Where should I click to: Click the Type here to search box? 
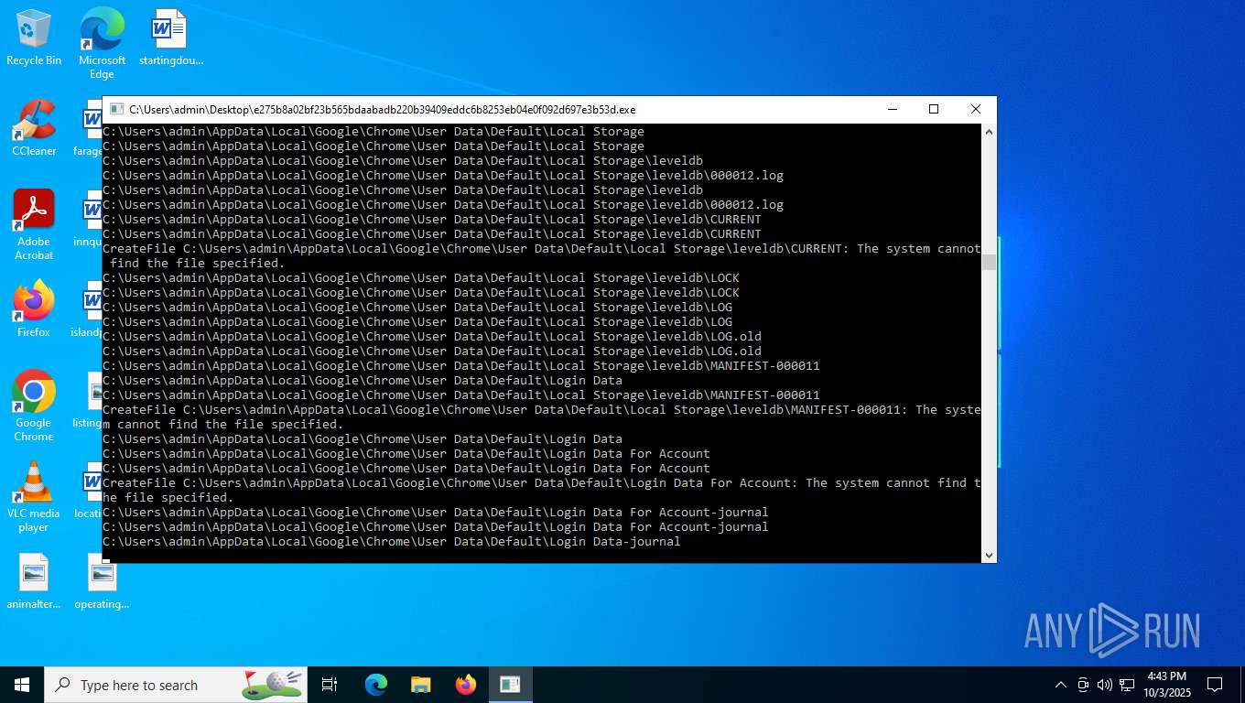pyautogui.click(x=176, y=685)
